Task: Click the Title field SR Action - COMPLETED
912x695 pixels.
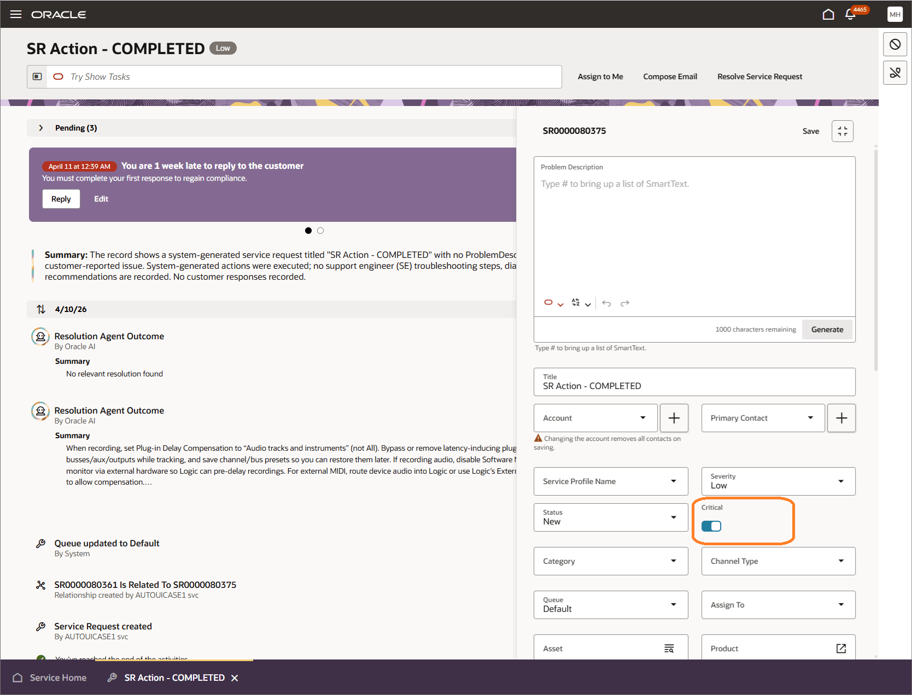Action: 694,382
